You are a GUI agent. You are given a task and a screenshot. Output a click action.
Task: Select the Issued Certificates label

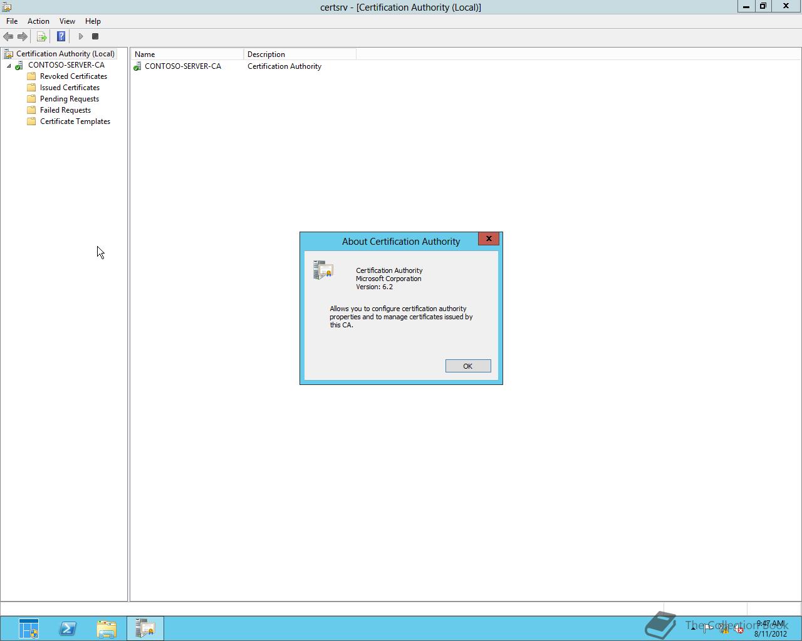pyautogui.click(x=70, y=88)
